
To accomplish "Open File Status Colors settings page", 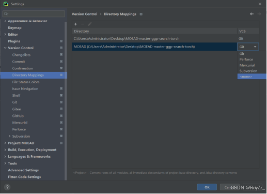I will coord(26,82).
